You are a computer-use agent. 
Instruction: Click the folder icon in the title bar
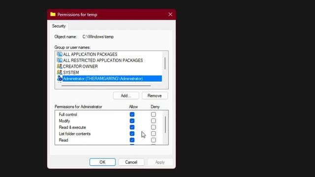point(53,14)
